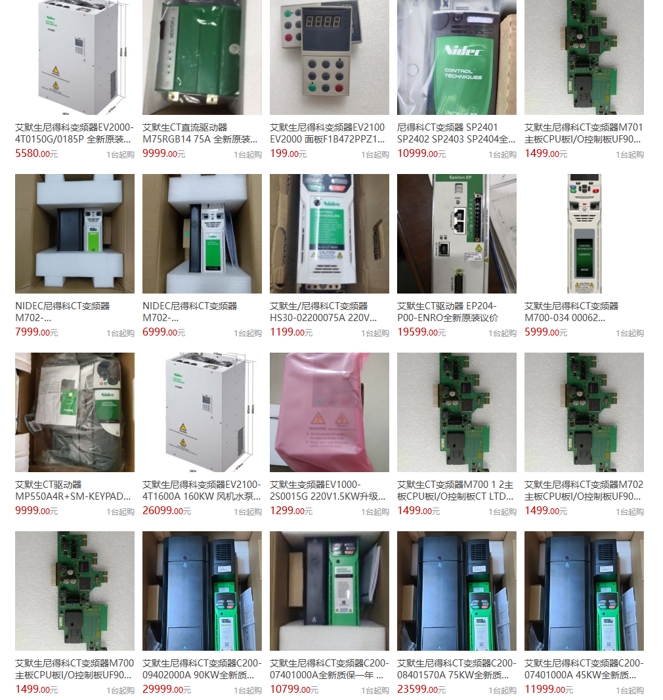663x700 pixels.
Task: Open the EV2000-4T0150G inverter product image
Action: [x=75, y=57]
